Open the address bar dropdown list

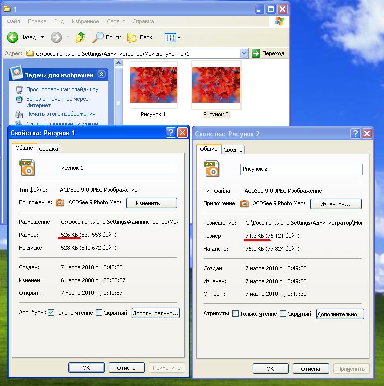(244, 53)
